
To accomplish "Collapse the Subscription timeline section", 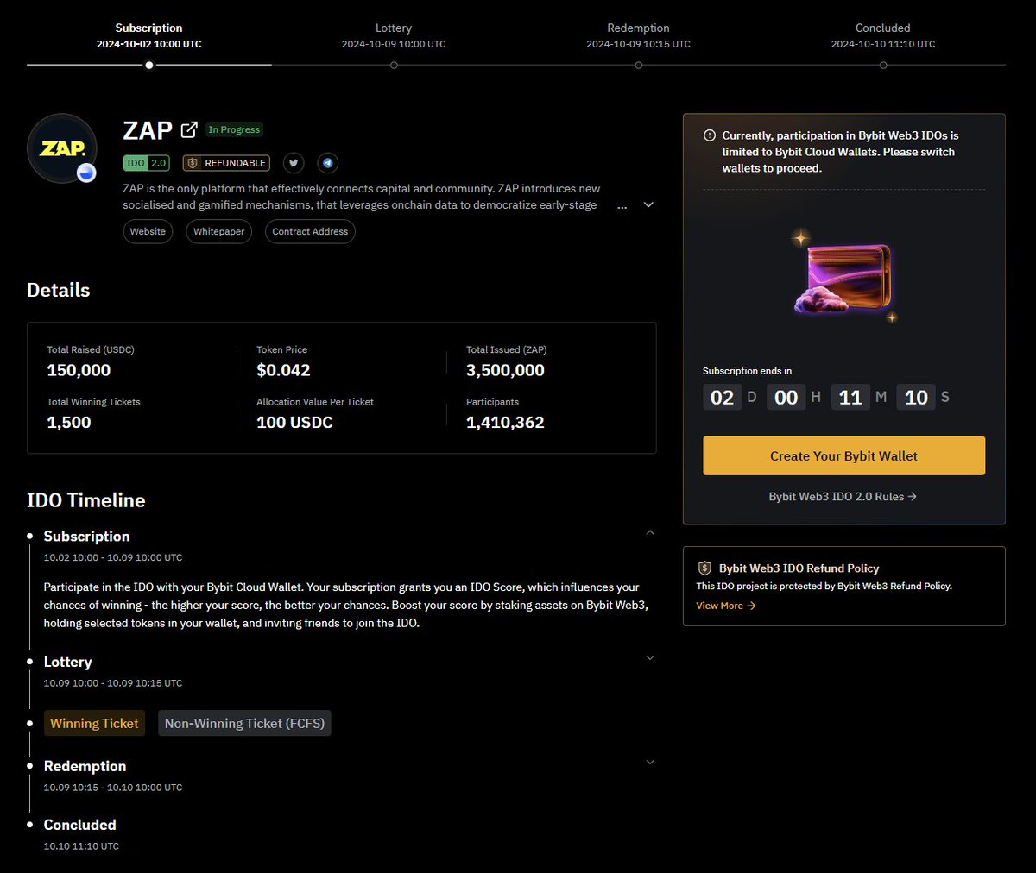I will click(x=650, y=533).
